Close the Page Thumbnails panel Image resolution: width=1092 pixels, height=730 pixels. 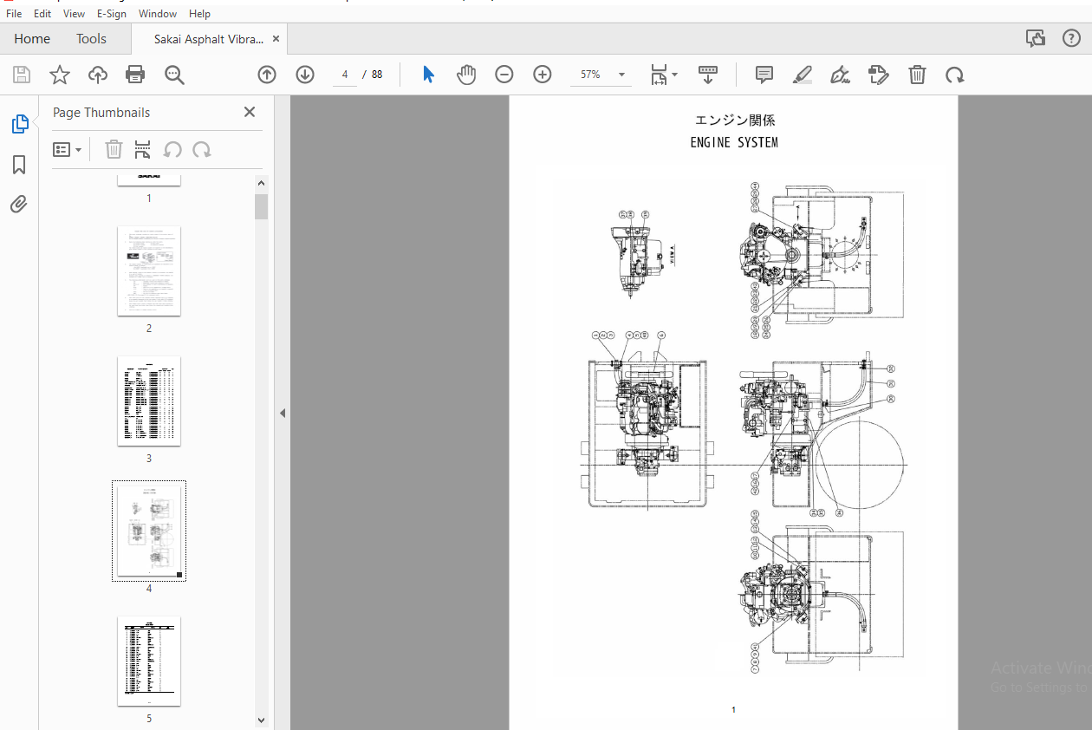point(250,112)
